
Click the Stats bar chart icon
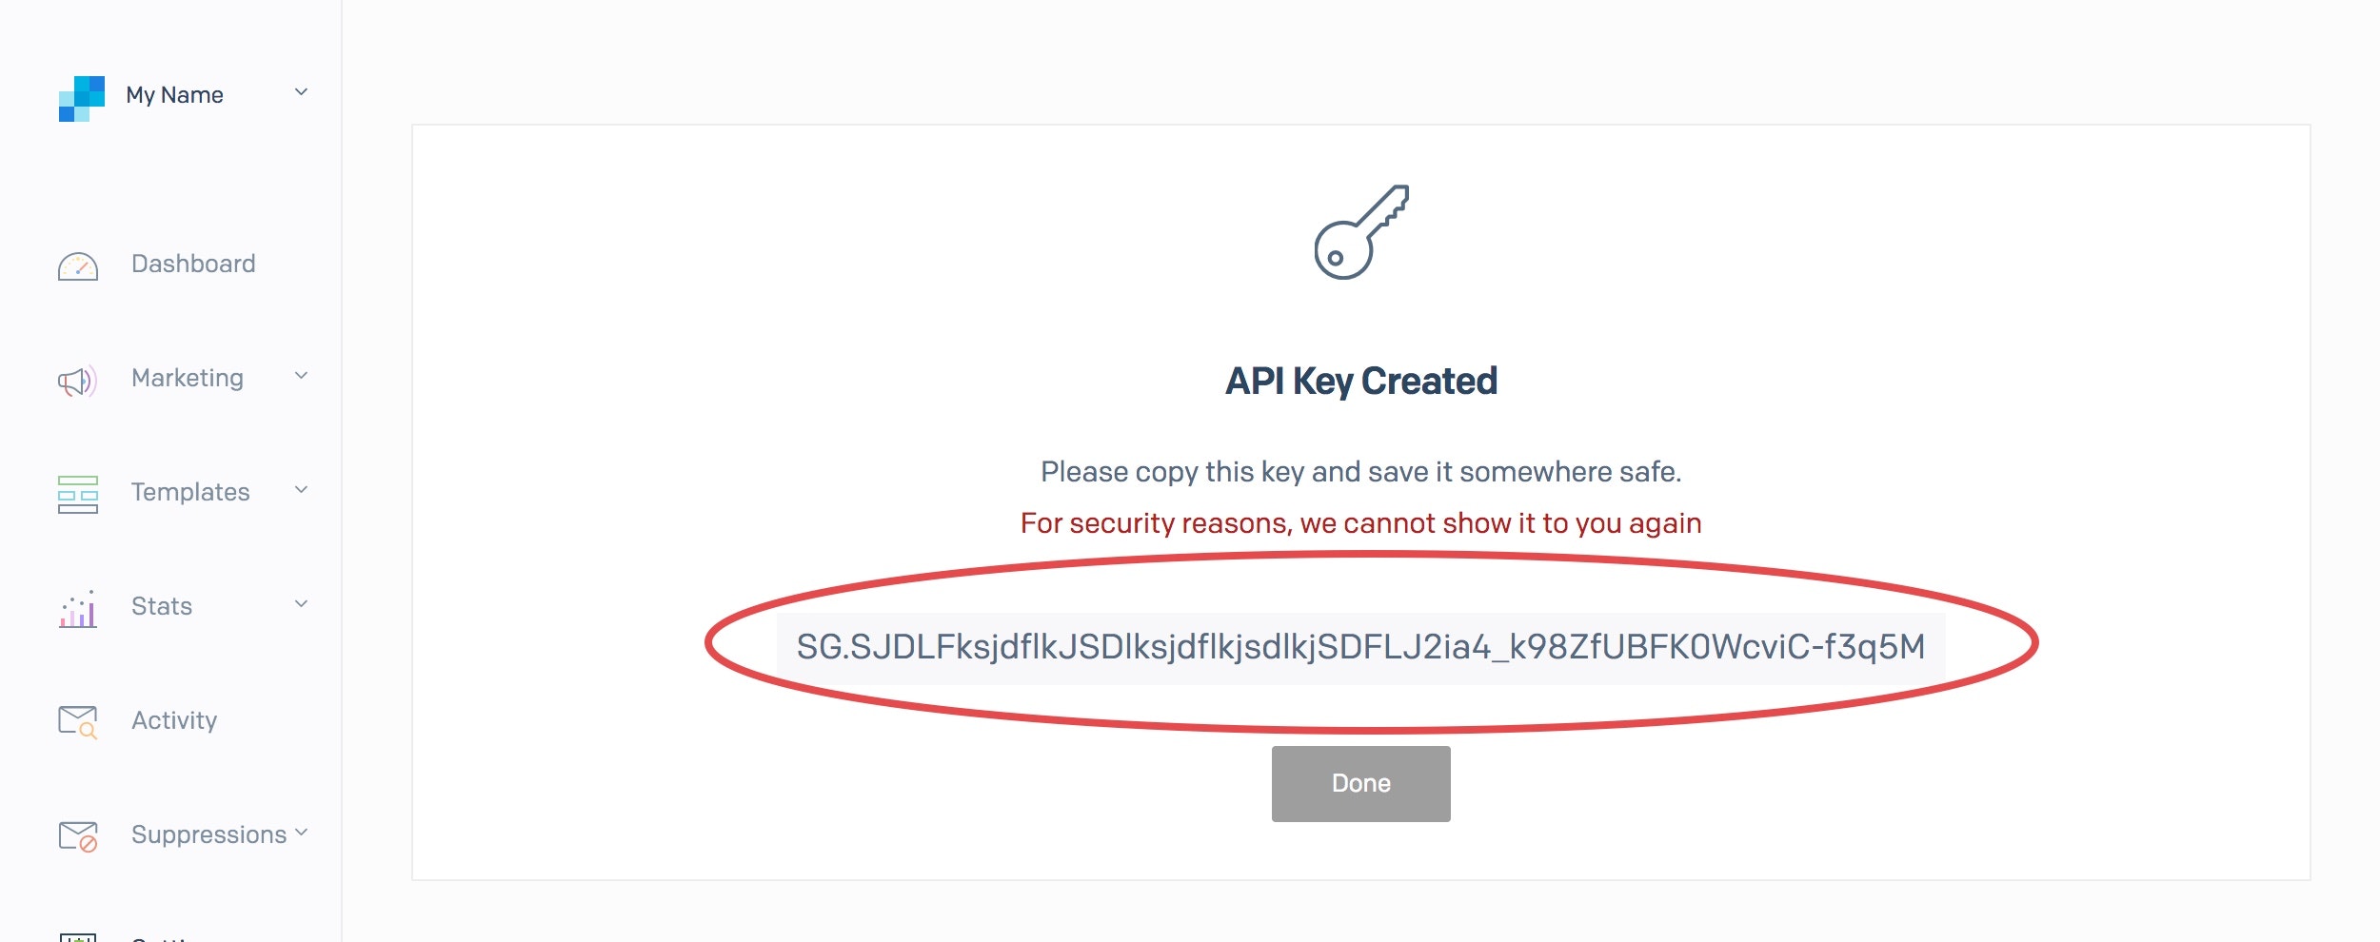[78, 609]
